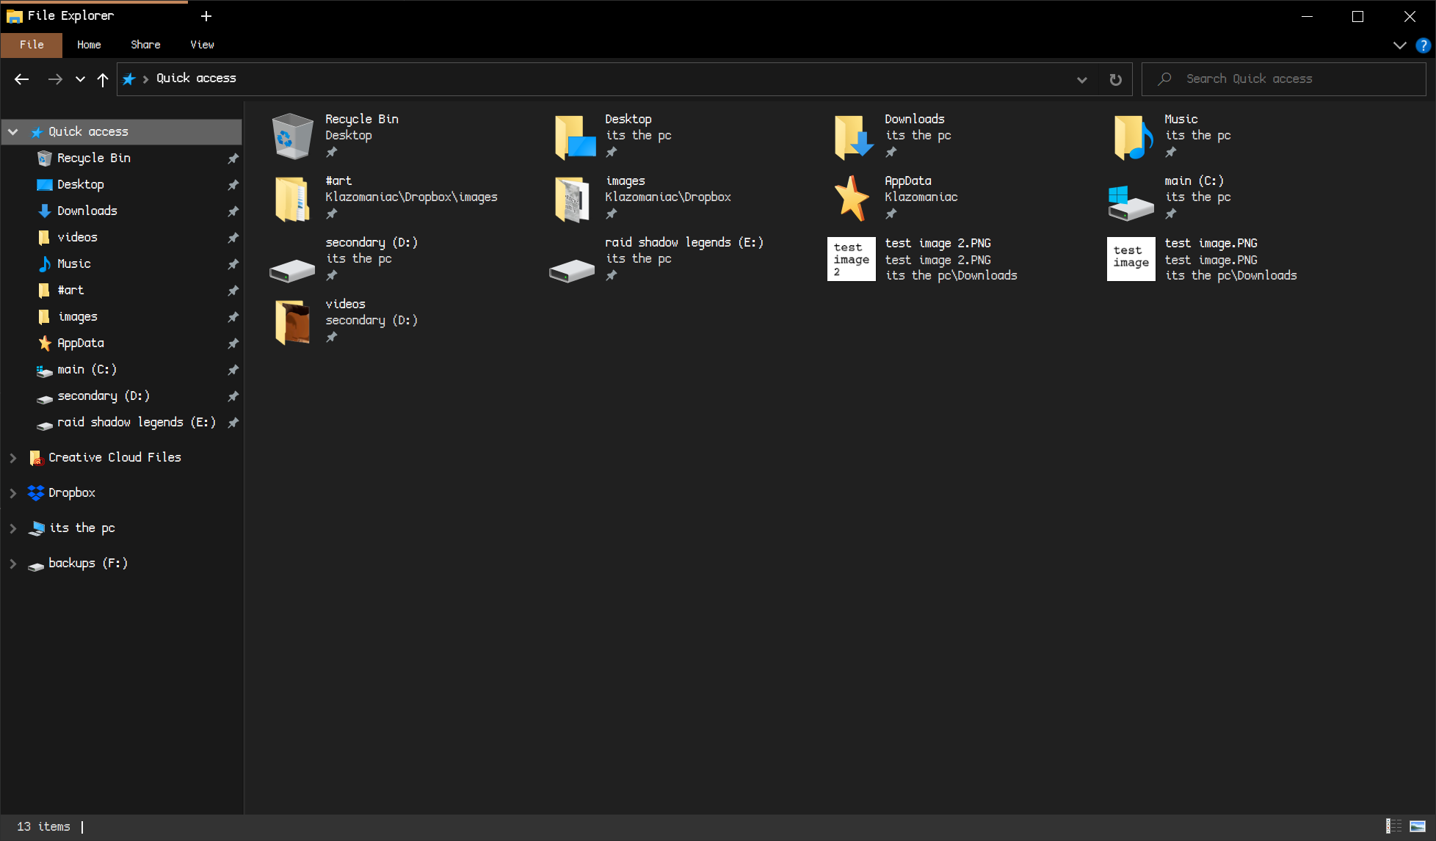This screenshot has height=841, width=1436.
Task: Open the main (C:) drive icon in main pane
Action: tap(1131, 203)
